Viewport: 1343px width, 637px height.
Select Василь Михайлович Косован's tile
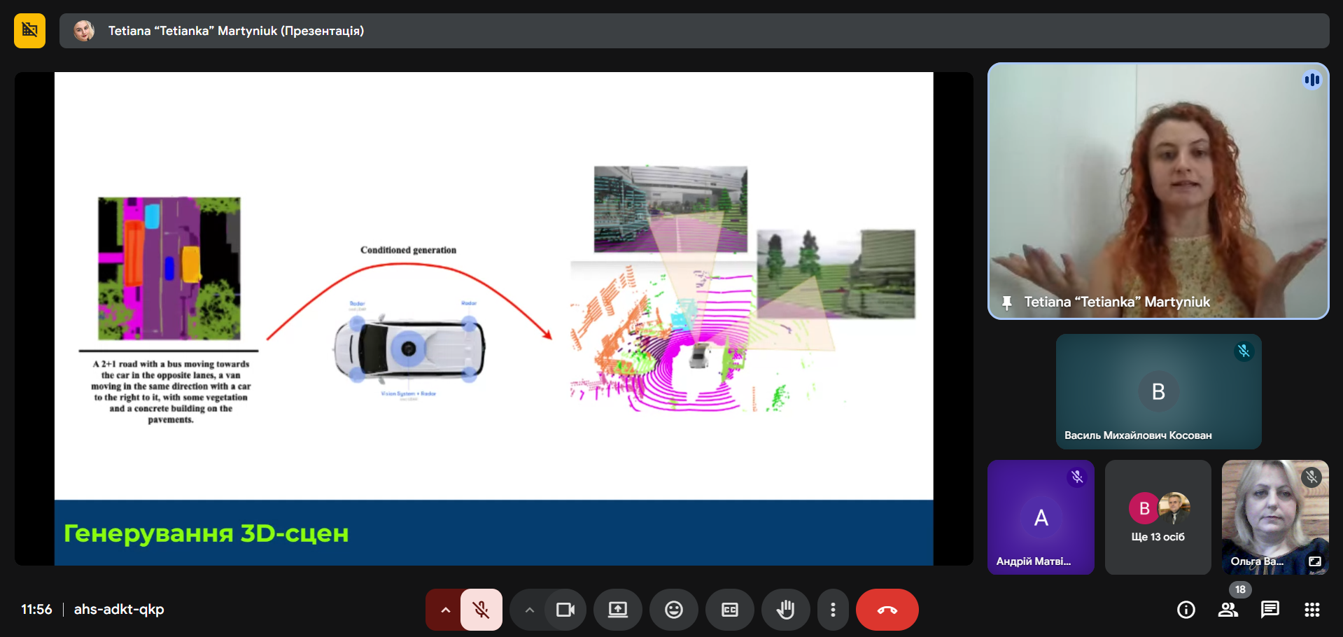(x=1158, y=391)
